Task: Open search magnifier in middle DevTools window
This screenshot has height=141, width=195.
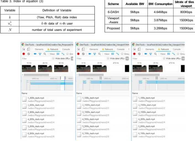Action: [x=99, y=54]
